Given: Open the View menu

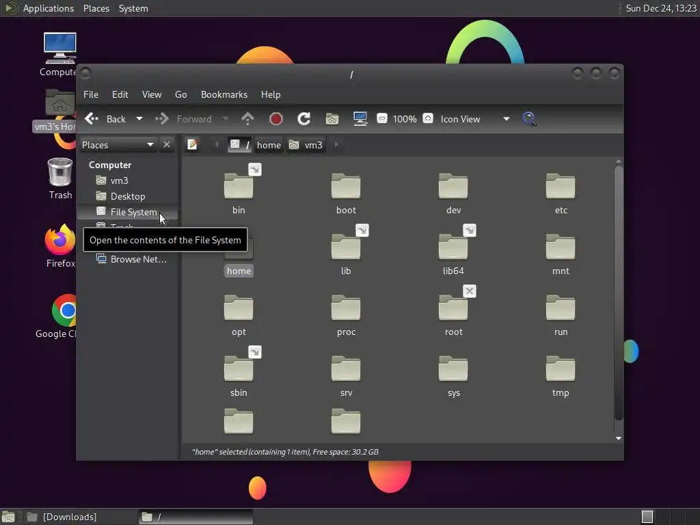Looking at the screenshot, I should coord(152,94).
